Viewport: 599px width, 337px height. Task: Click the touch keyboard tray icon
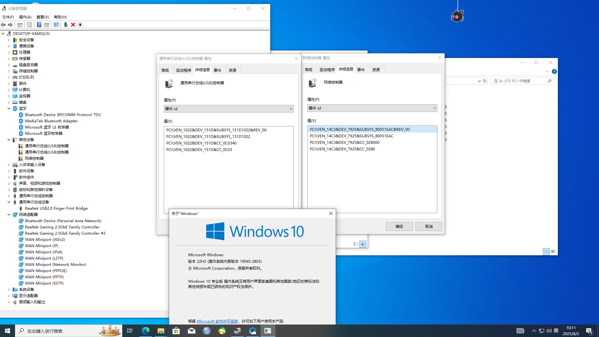point(520,331)
